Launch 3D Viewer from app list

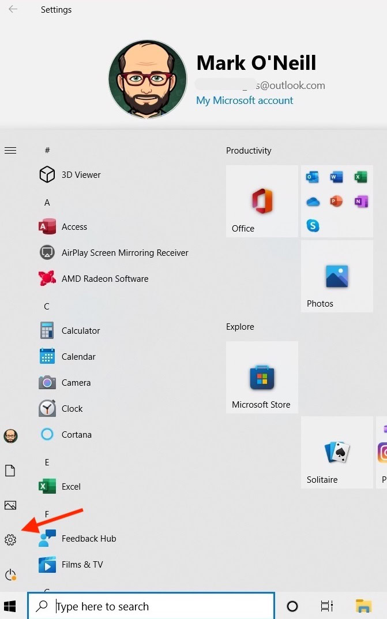[81, 174]
